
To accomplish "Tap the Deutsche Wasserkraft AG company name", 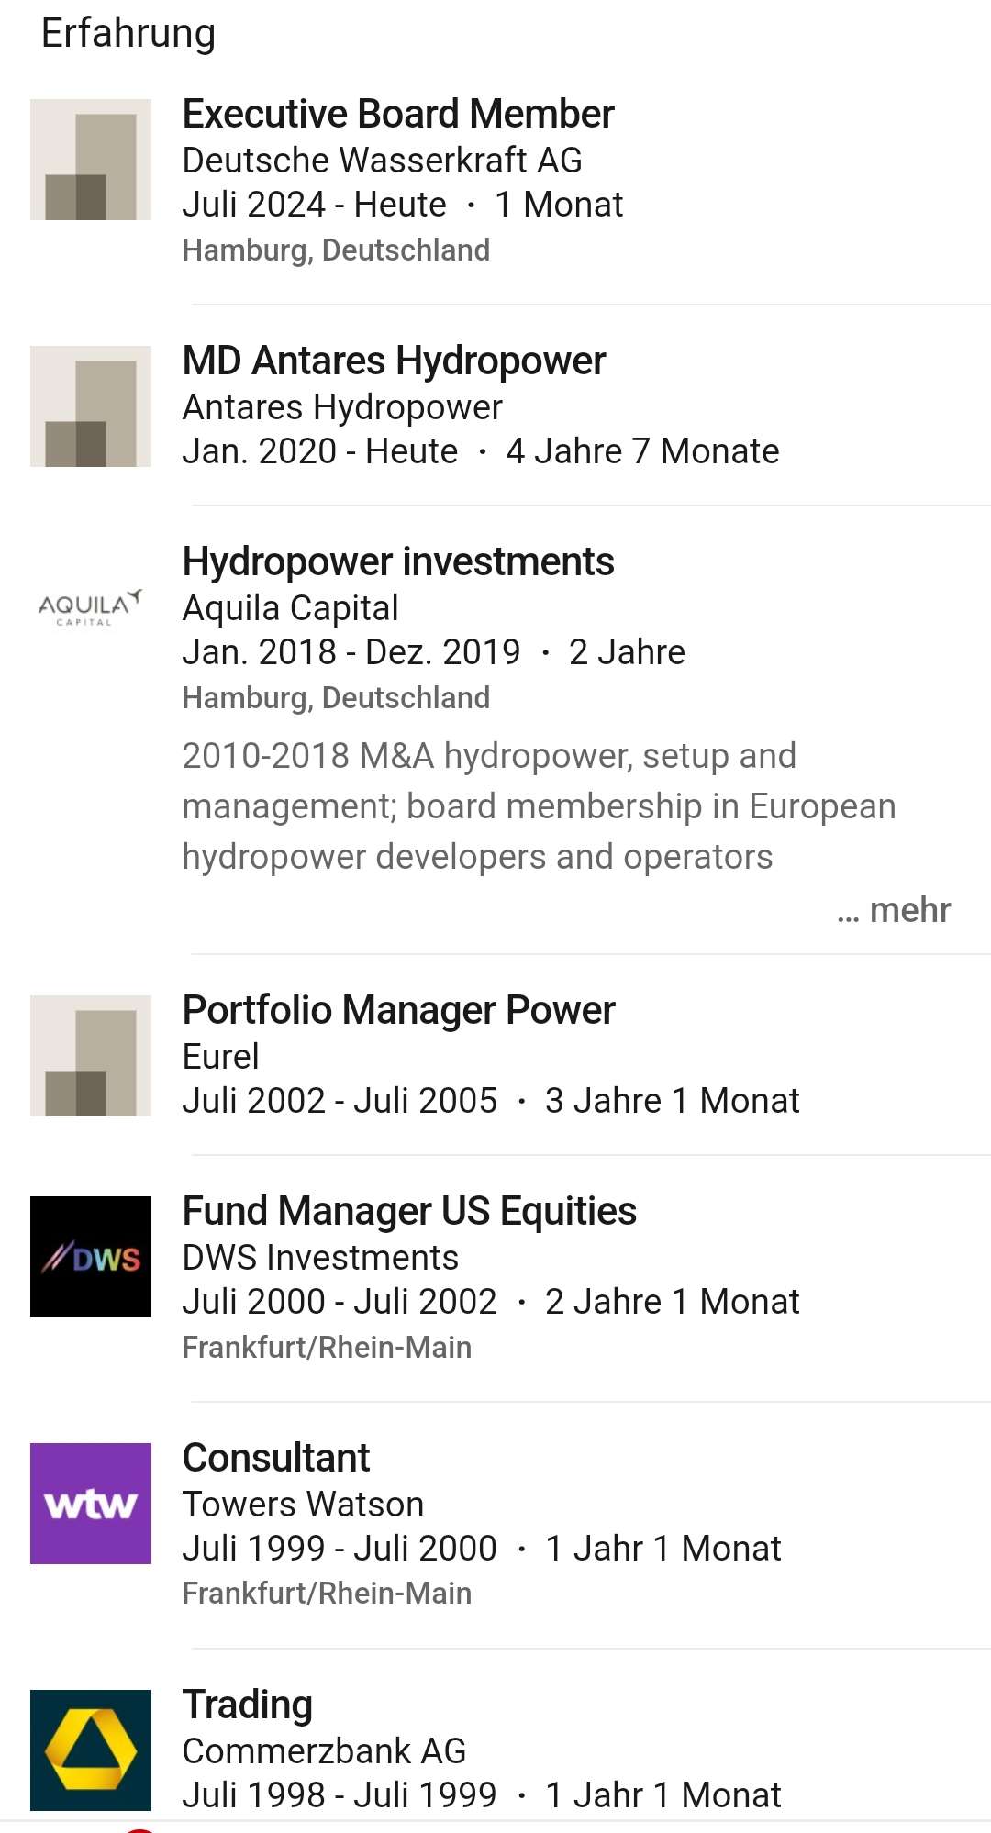I will [x=382, y=161].
